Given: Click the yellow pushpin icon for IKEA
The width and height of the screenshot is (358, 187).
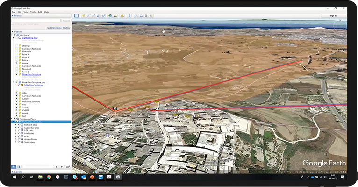Looking at the screenshot, I should 20,93.
